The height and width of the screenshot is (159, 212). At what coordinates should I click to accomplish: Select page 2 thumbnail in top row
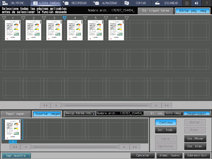coord(33,30)
